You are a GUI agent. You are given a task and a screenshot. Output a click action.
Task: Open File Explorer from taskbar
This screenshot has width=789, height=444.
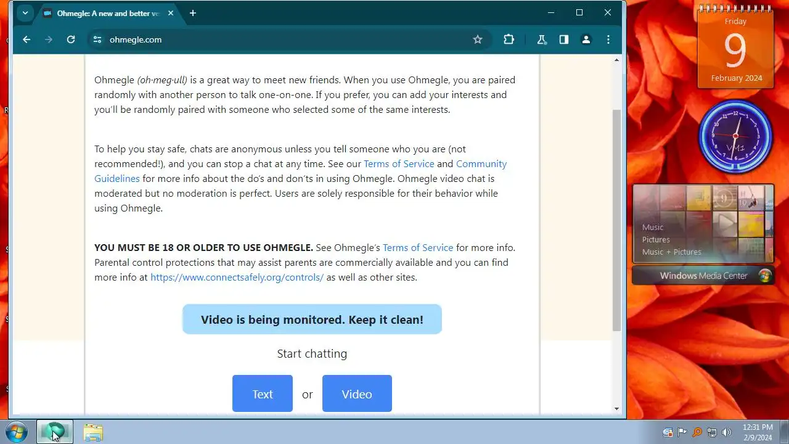[93, 432]
